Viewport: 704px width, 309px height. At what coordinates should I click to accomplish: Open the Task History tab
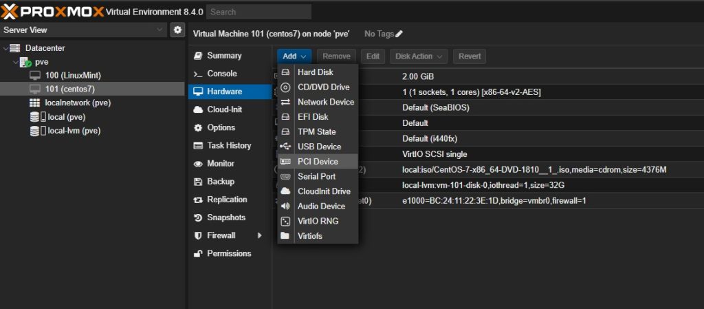[230, 145]
